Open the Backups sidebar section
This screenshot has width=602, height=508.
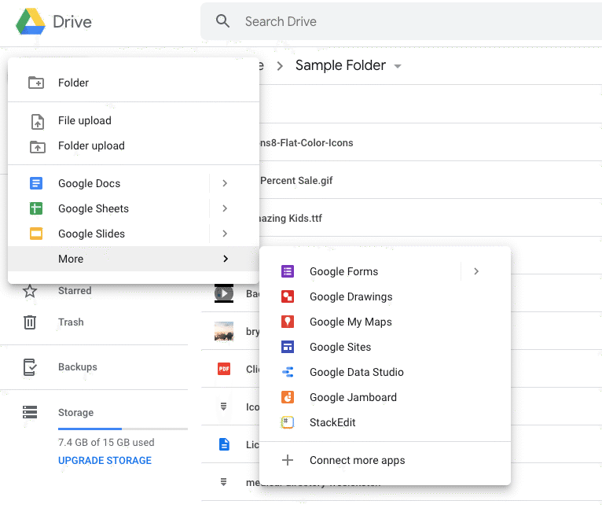[x=78, y=367]
